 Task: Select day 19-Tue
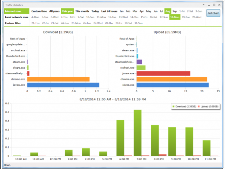click(186, 17)
